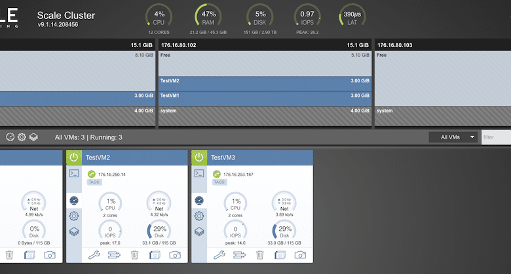Select TestVM3 summary gauge sidebar icon
This screenshot has height=274, width=511.
[199, 201]
